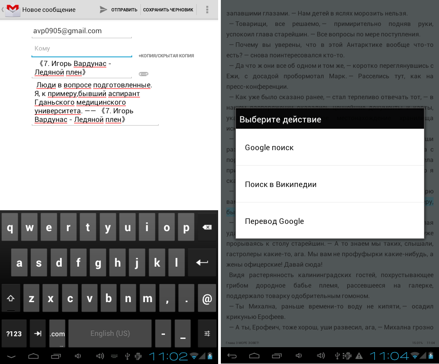The width and height of the screenshot is (439, 364).
Task: Open keyboard input settings icon
Action: point(207,334)
